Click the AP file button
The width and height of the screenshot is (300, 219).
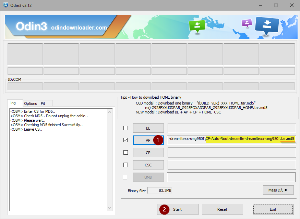click(148, 140)
